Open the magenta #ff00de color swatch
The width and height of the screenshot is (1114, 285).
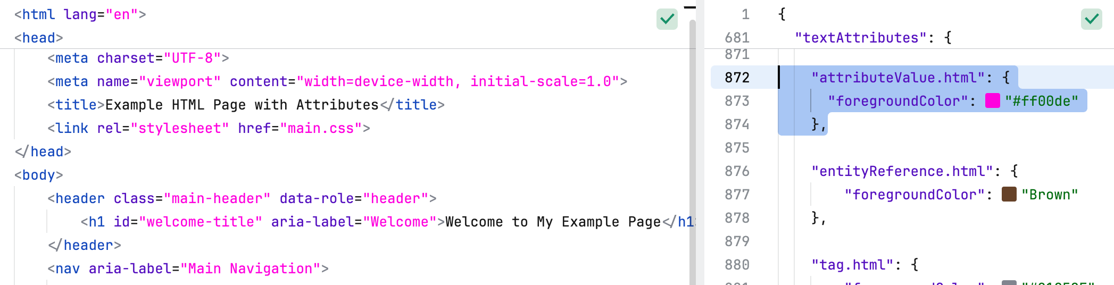coord(992,101)
